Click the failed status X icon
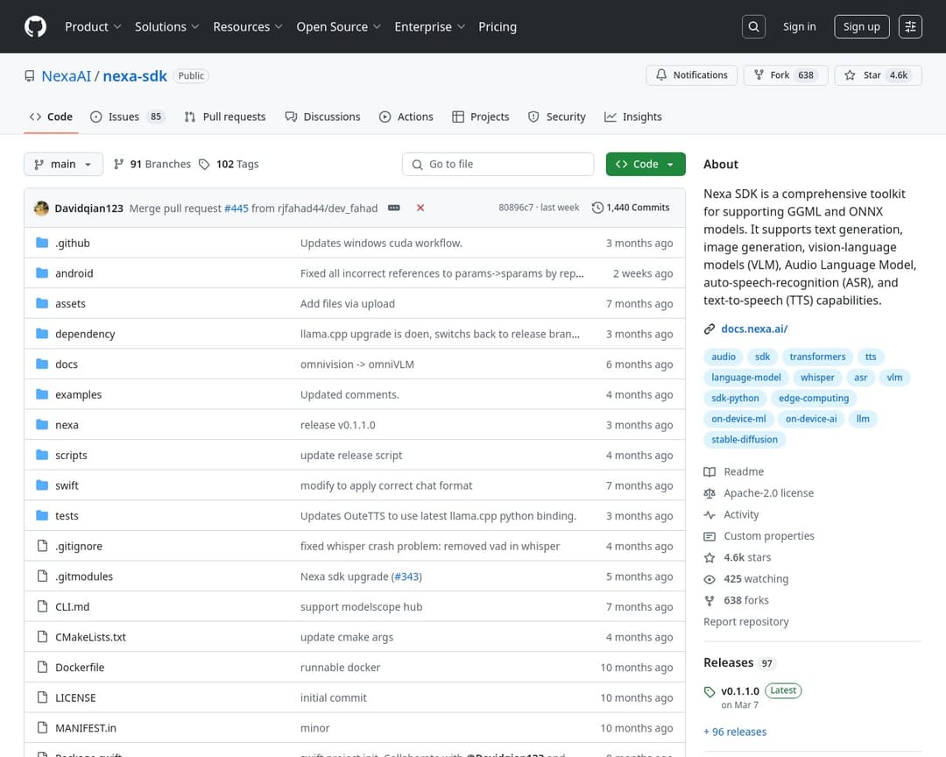The image size is (946, 757). click(420, 208)
